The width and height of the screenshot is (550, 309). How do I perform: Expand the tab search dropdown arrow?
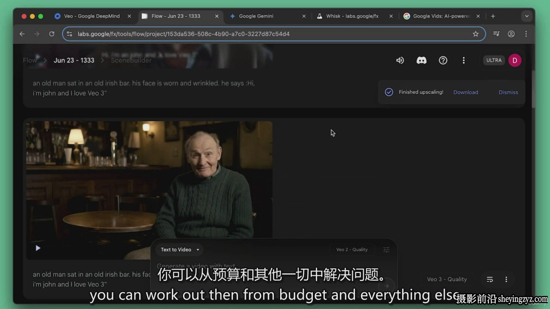click(x=527, y=16)
